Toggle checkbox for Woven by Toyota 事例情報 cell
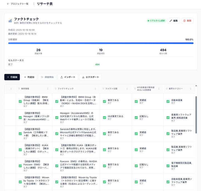Screen dimensions: 201x191 (x=20, y=182)
